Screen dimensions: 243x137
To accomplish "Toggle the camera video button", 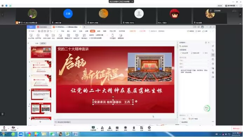I will tap(13, 129).
